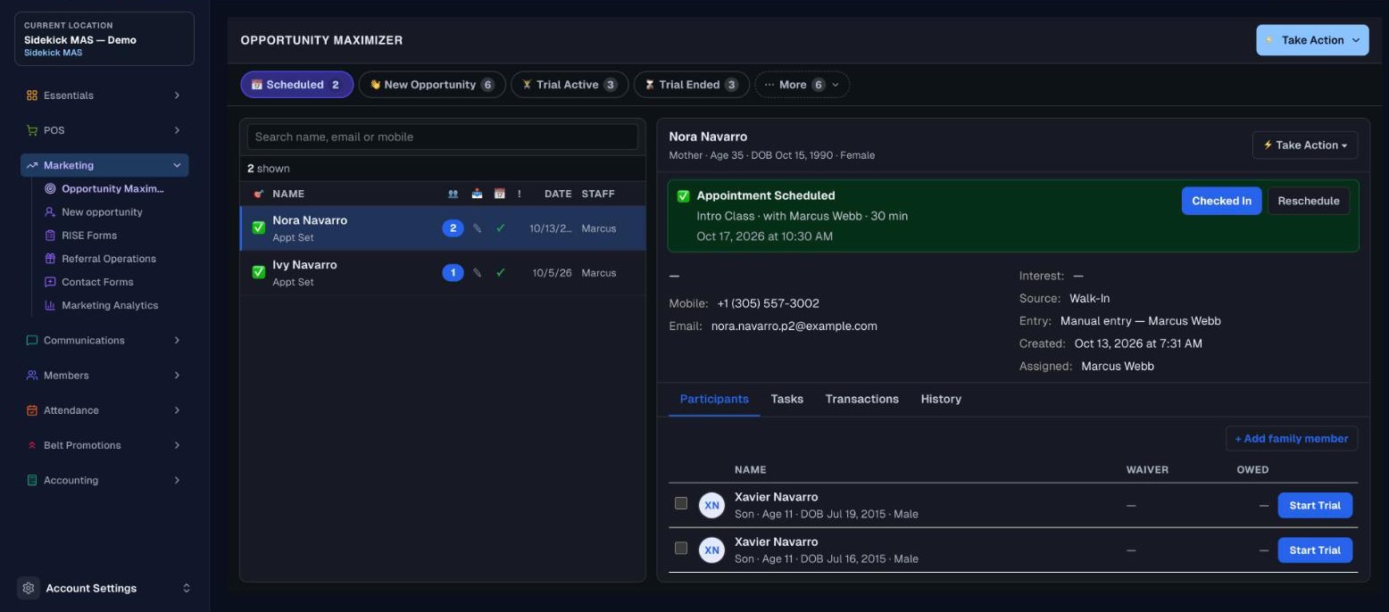
Task: Click the Communications chat bubble icon
Action: [32, 340]
